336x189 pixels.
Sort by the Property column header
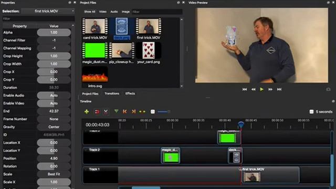pos(19,26)
